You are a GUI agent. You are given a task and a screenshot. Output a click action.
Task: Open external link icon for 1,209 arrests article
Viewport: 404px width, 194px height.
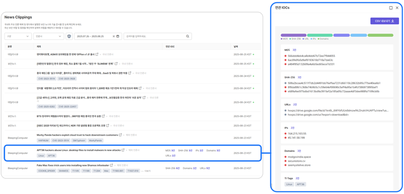point(140,88)
